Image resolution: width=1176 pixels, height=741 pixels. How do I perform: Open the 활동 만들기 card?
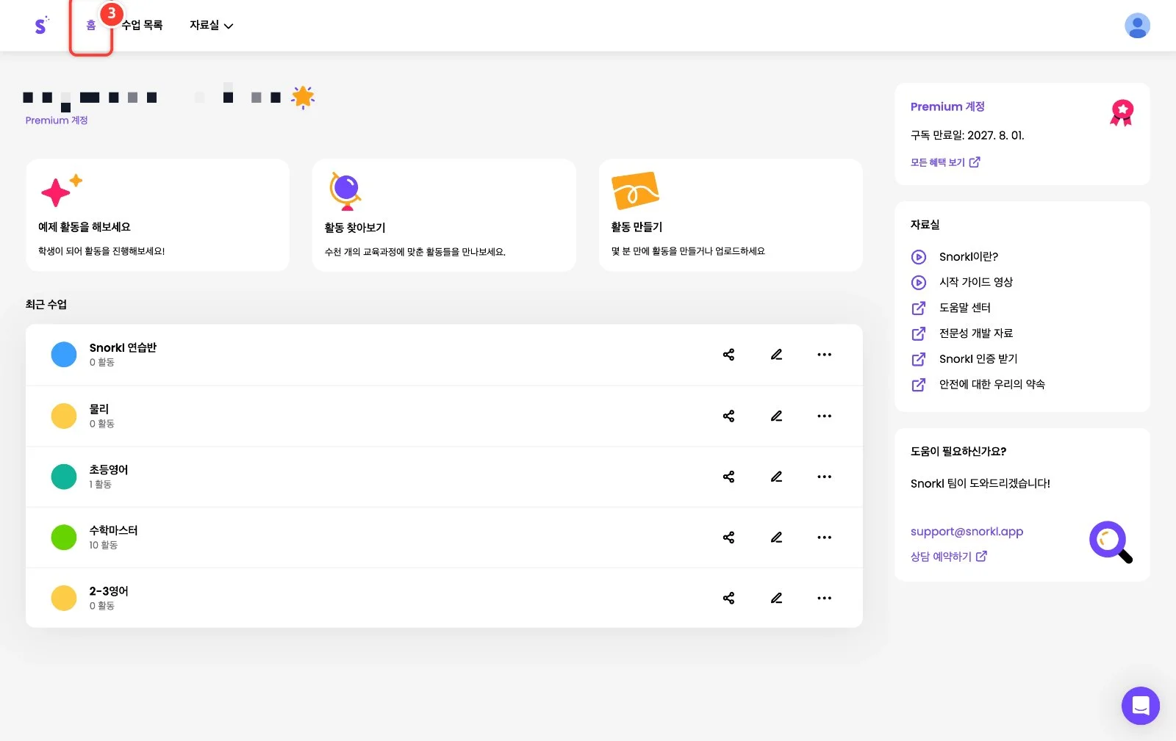731,215
